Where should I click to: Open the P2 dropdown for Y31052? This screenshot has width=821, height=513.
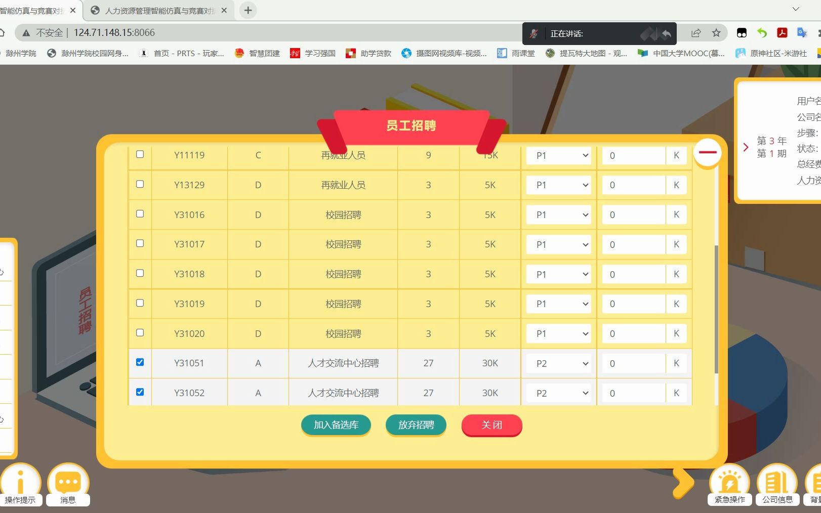pyautogui.click(x=559, y=393)
